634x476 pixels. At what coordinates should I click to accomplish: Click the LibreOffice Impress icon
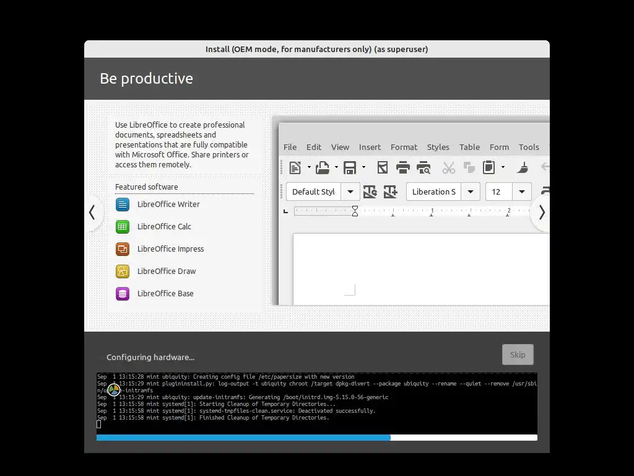[123, 249]
